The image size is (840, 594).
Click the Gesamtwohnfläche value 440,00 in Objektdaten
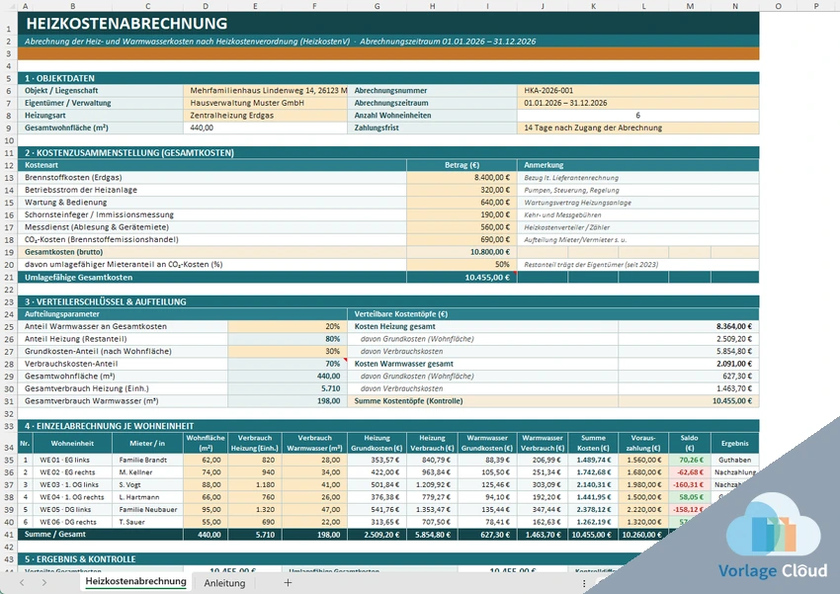click(x=265, y=127)
